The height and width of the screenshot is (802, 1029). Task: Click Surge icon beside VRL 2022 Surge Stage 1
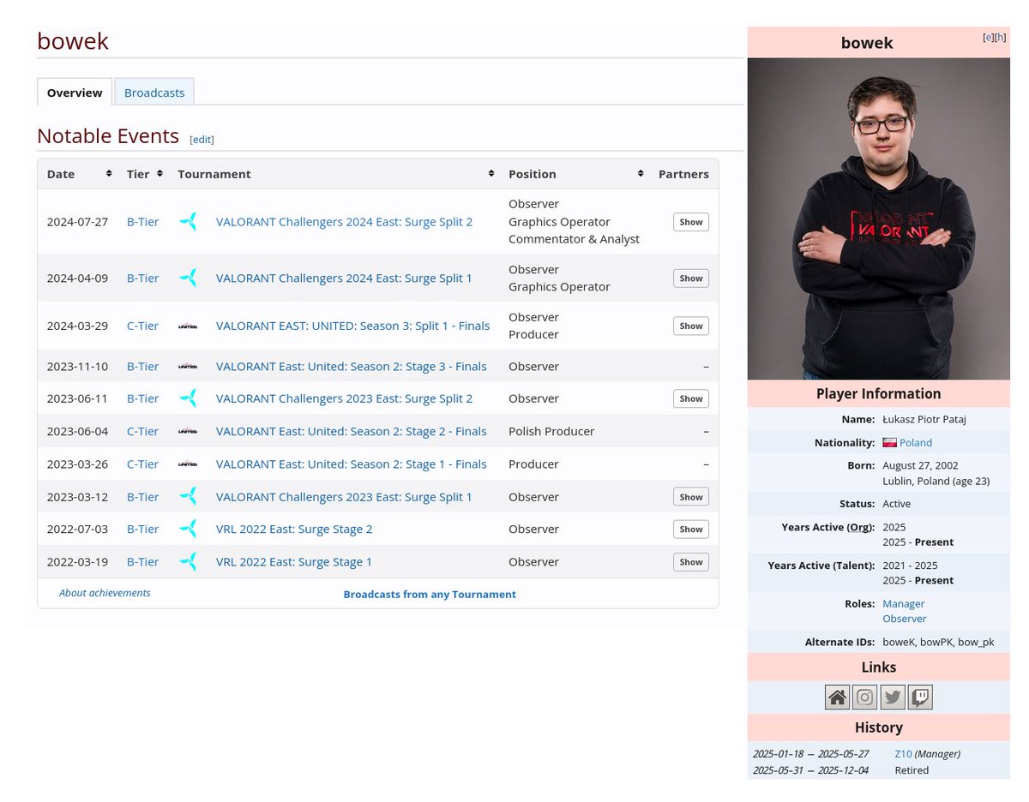coord(188,561)
